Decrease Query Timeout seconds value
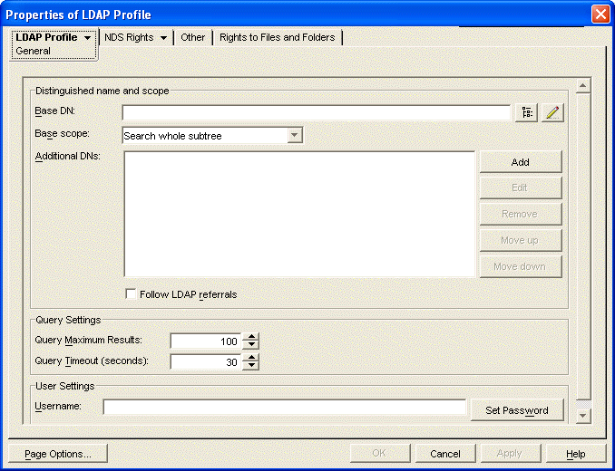The image size is (615, 471). coord(250,366)
